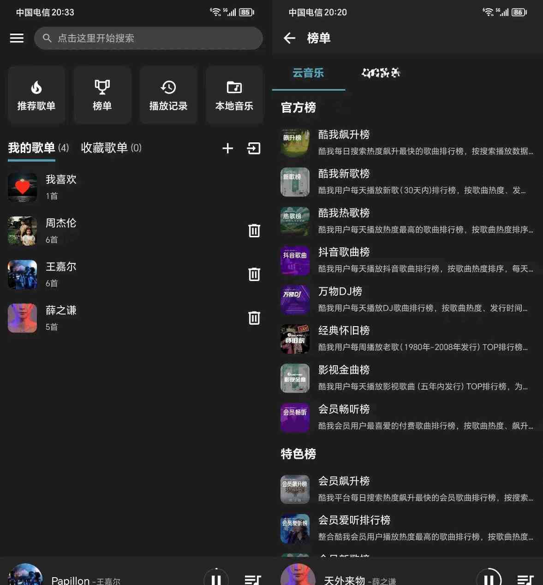
Task: Click 热歌榜 cover icon
Action: tap(295, 221)
